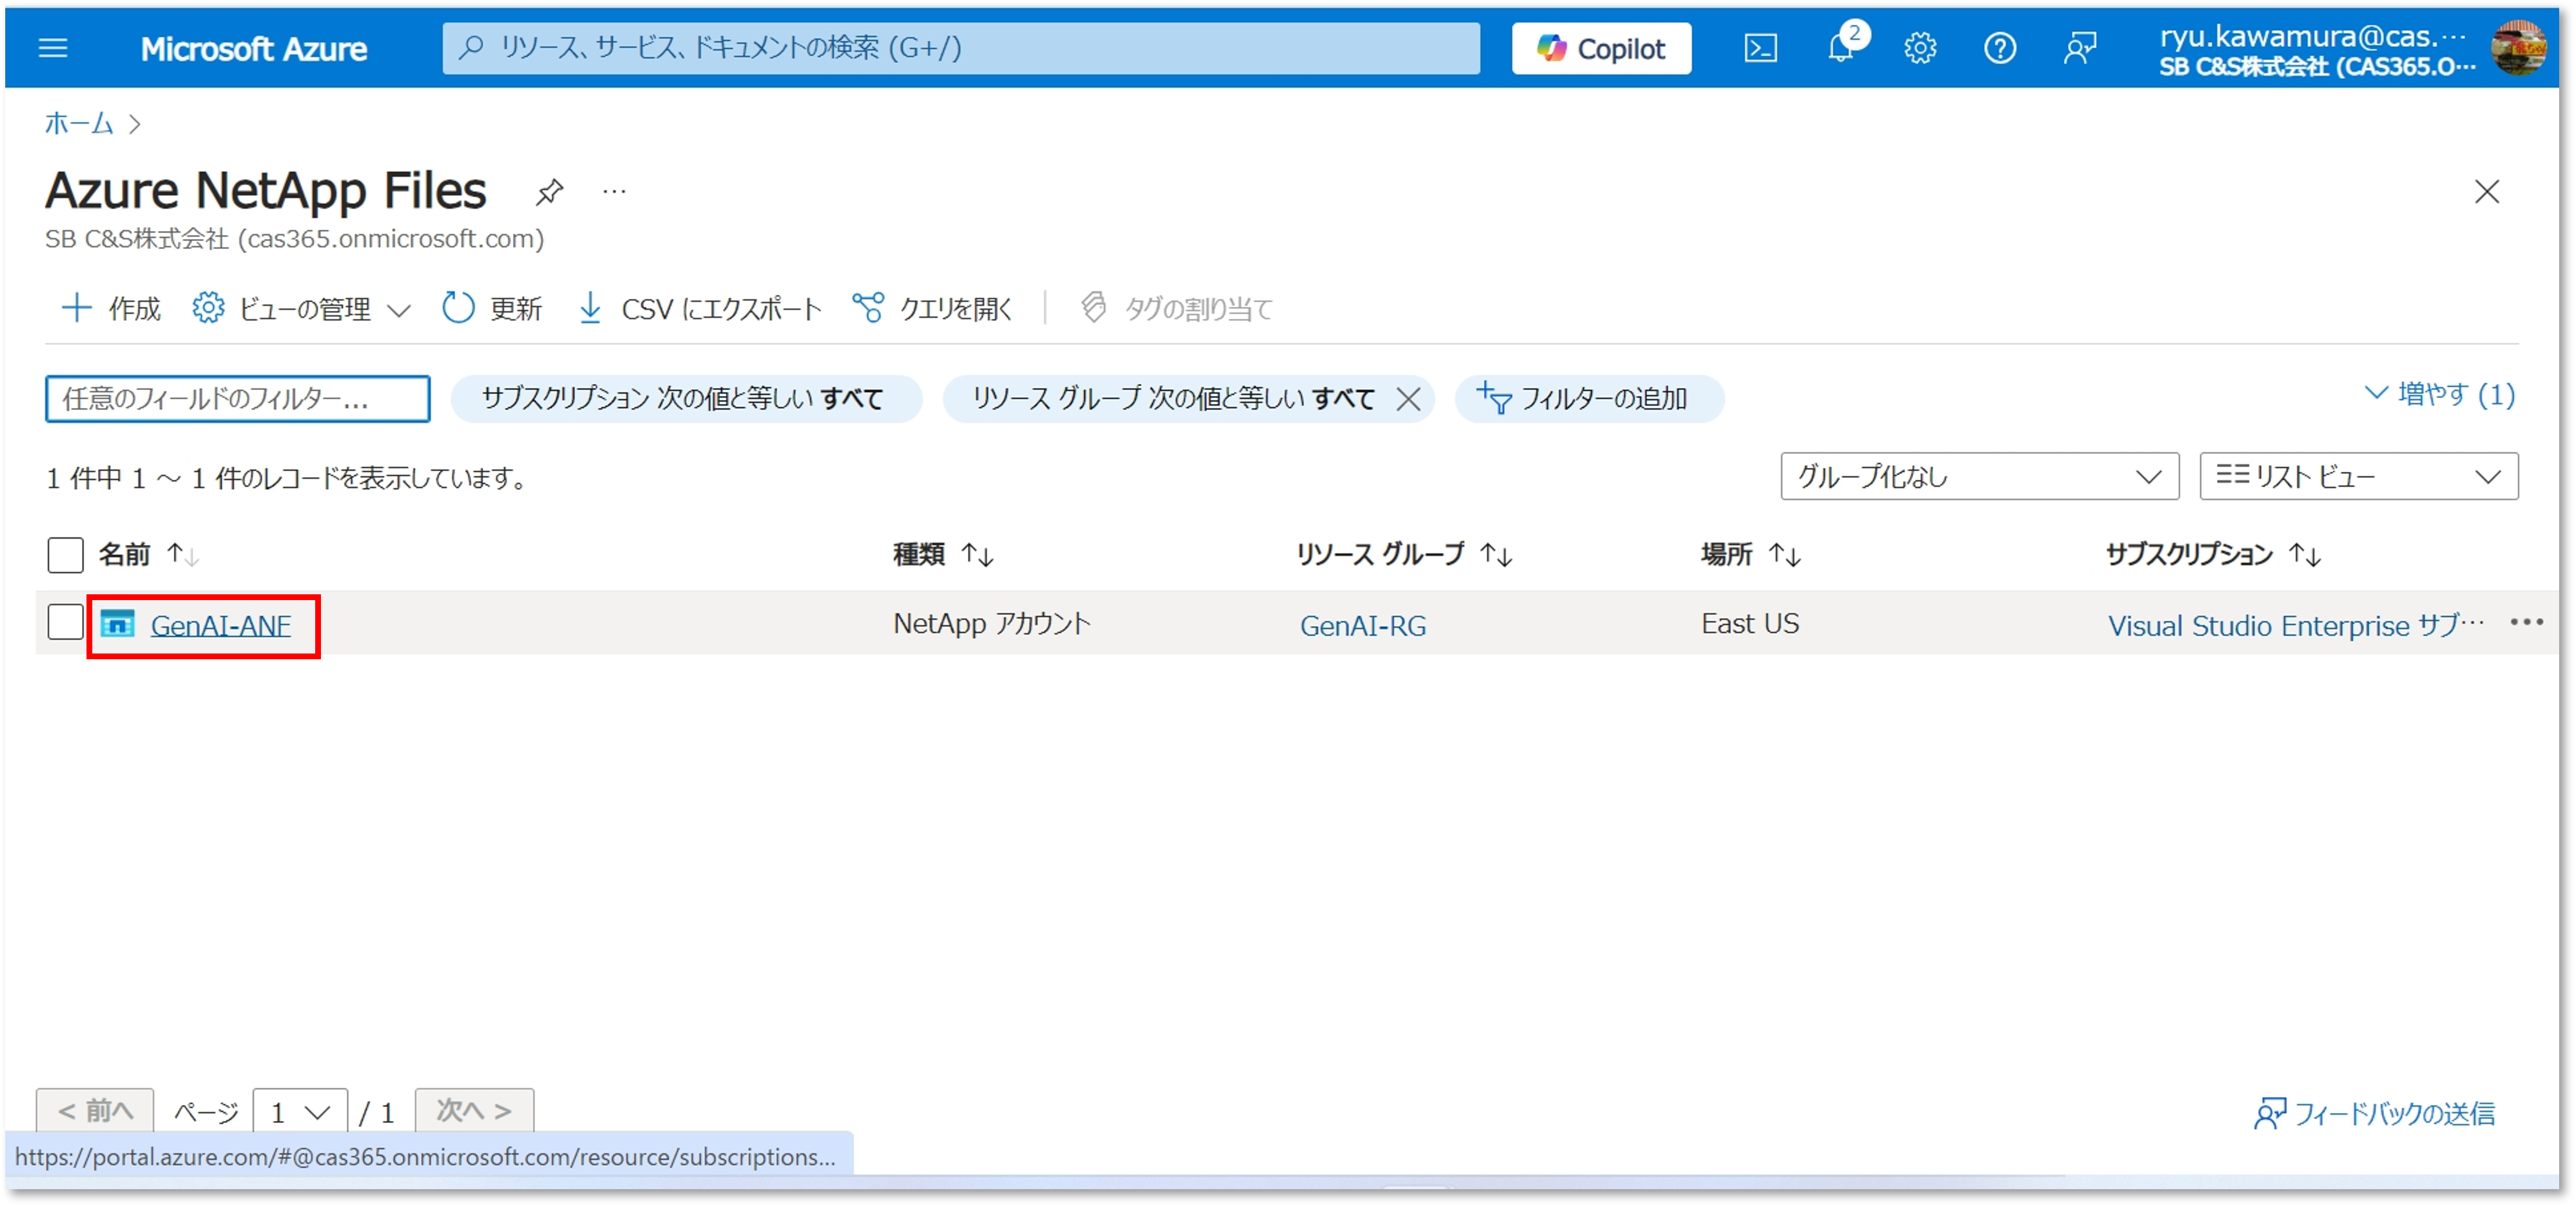
Task: Open row context menu ellipsis for GenAI-ANF
Action: tap(2526, 623)
